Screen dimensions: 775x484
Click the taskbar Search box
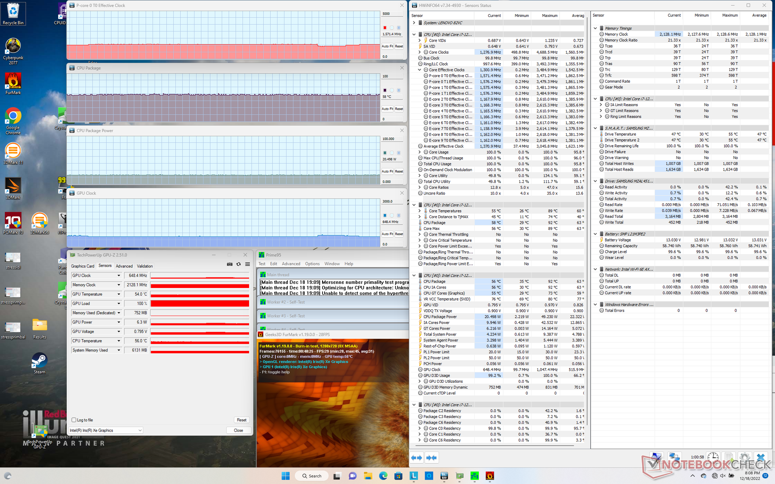(312, 476)
